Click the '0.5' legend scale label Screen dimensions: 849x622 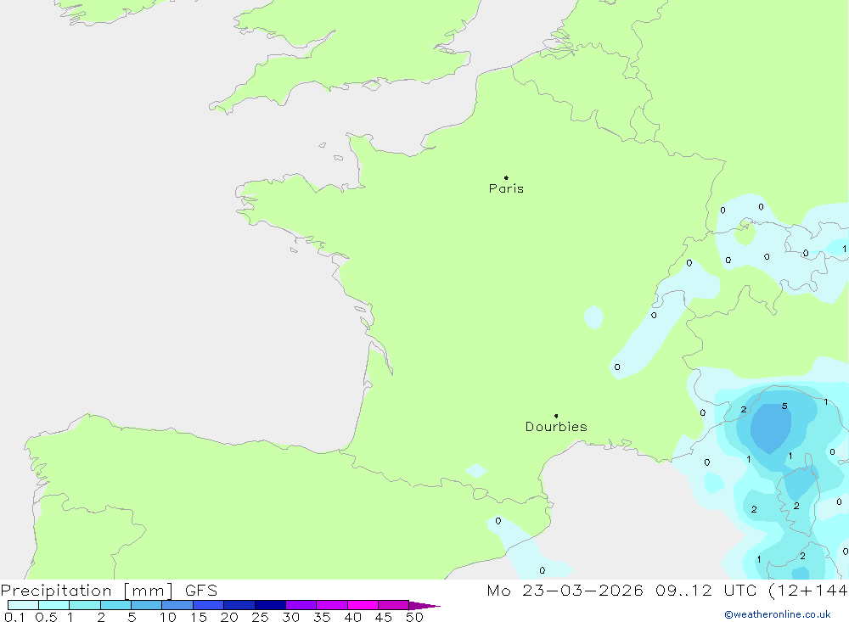coord(46,617)
